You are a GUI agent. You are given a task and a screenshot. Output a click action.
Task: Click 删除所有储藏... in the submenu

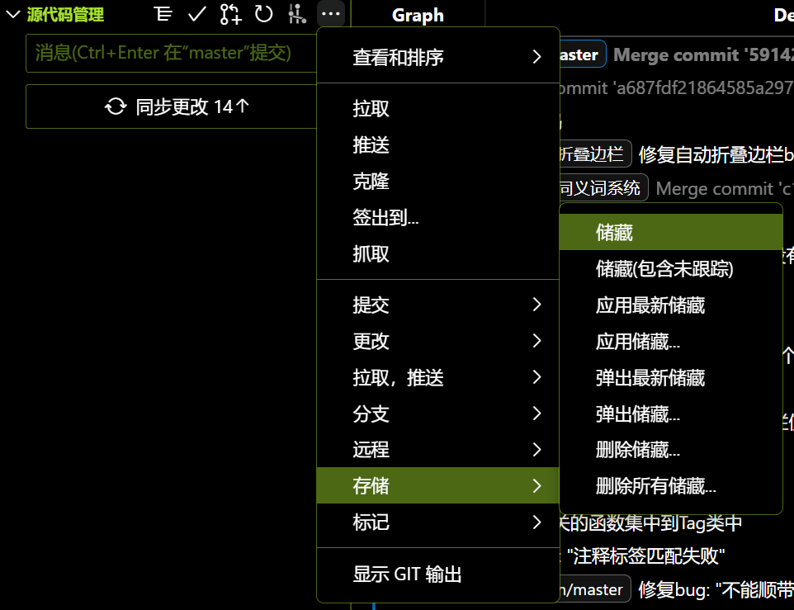point(656,486)
